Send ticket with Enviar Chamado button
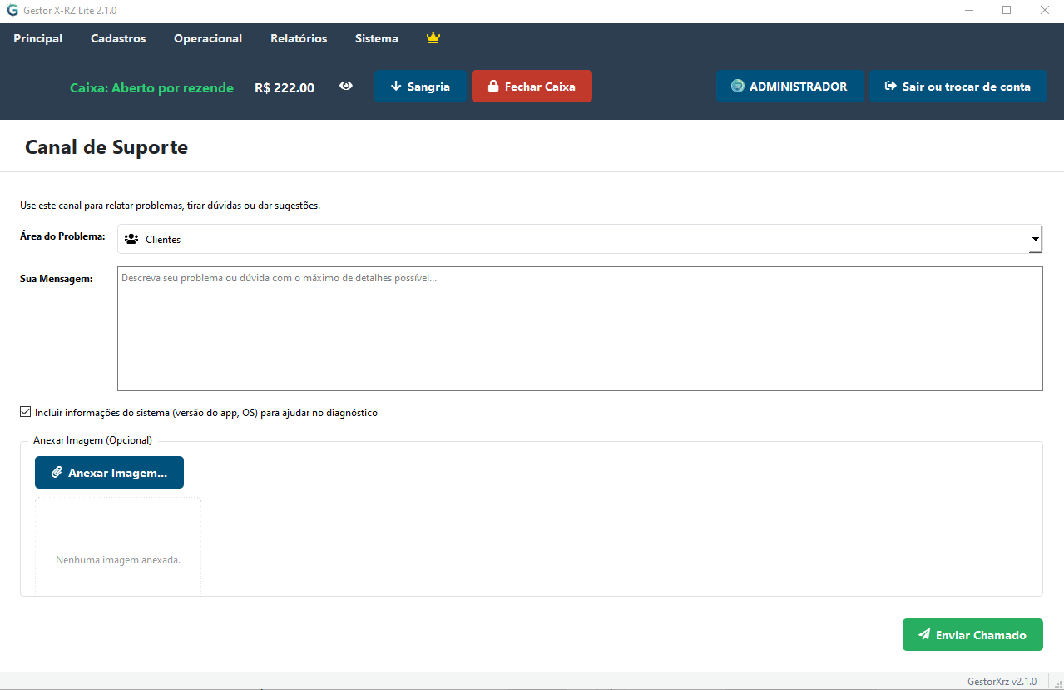The height and width of the screenshot is (690, 1064). coord(972,635)
